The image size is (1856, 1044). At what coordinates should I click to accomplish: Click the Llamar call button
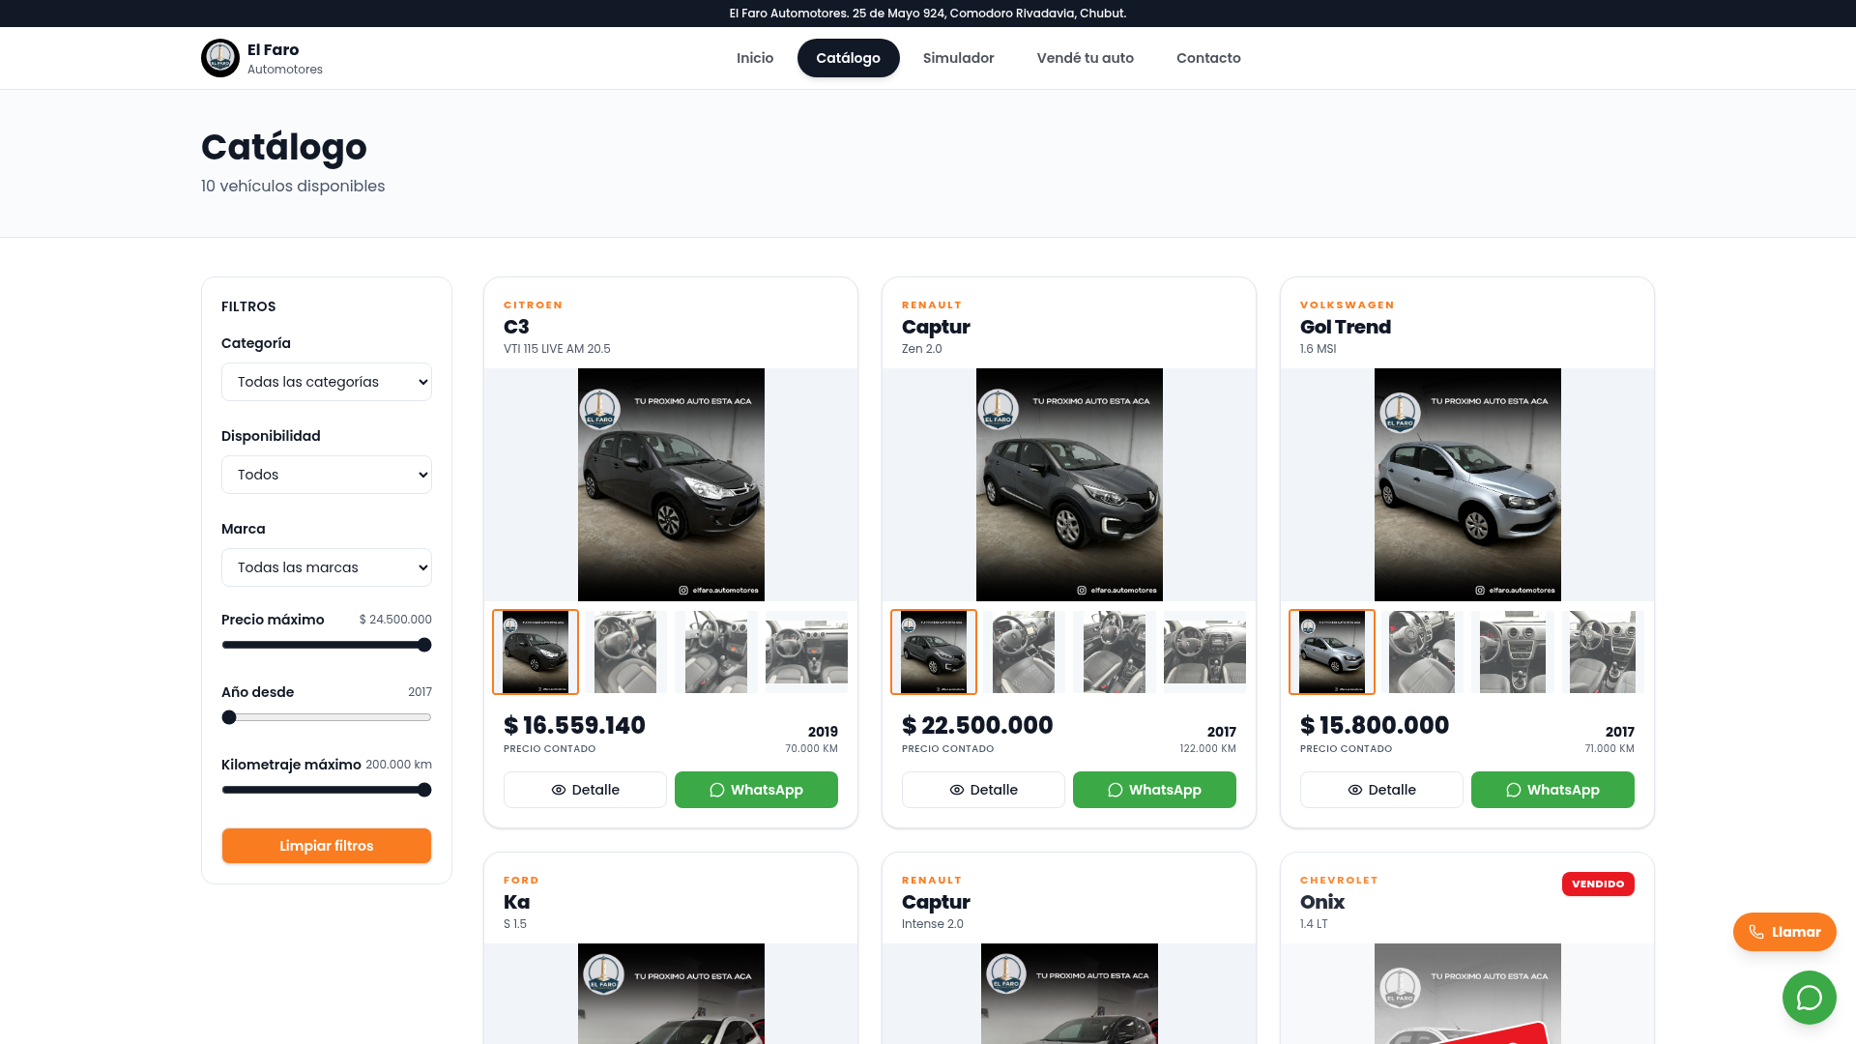[x=1784, y=932]
